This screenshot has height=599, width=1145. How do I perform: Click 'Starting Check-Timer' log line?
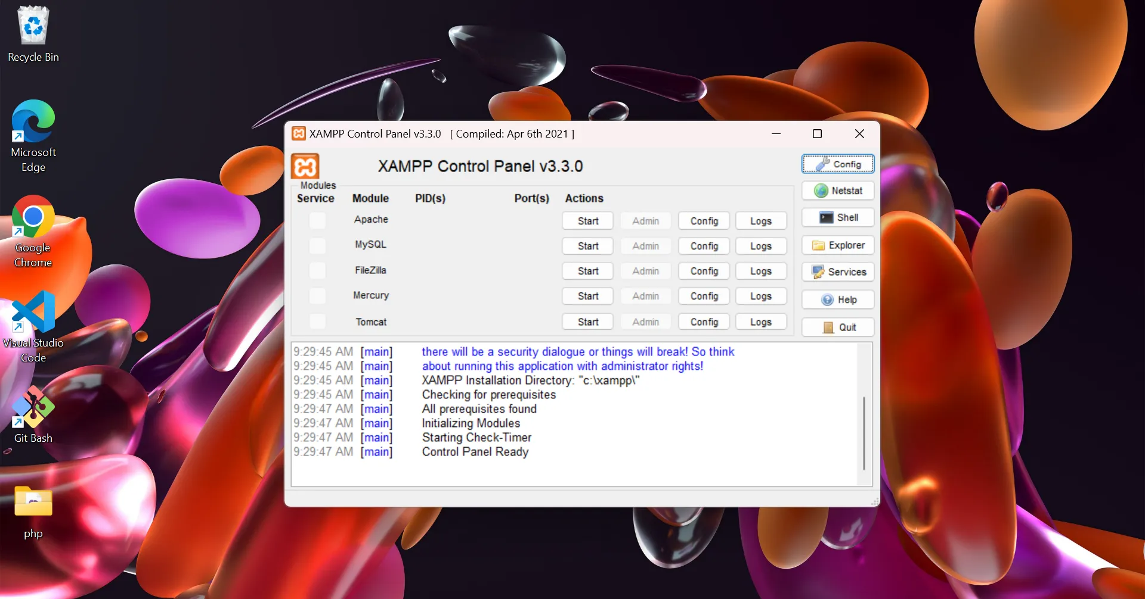(x=477, y=438)
